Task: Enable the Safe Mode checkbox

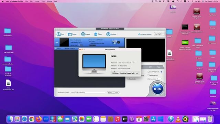Action: pyautogui.click(x=128, y=79)
